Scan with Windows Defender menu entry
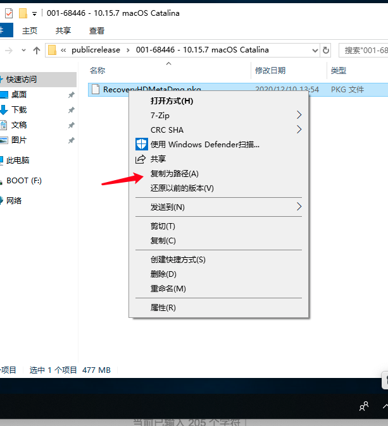Image resolution: width=388 pixels, height=426 pixels. [218, 145]
